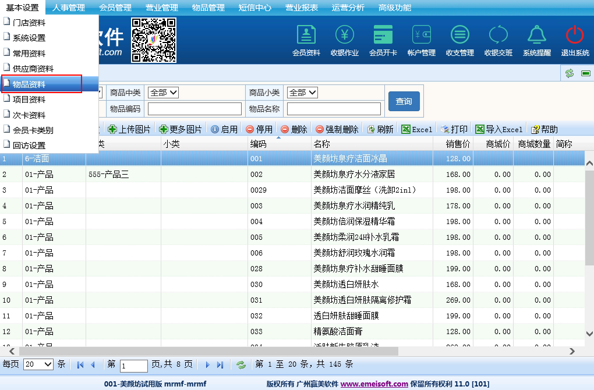Click the 上传图片 upload image button
This screenshot has height=390, width=594.
(129, 129)
